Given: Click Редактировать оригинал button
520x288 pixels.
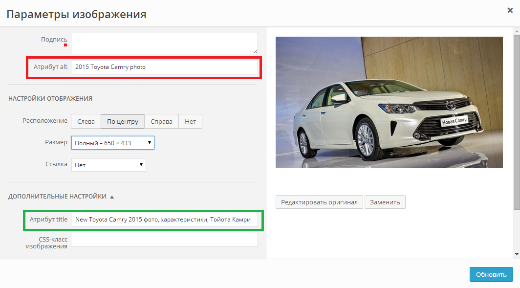Looking at the screenshot, I should point(319,202).
